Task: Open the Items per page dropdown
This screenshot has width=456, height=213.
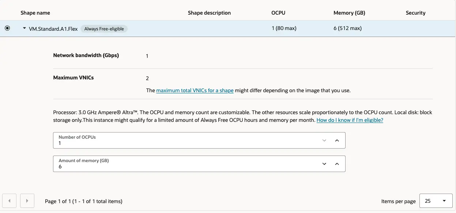Action: tap(435, 201)
